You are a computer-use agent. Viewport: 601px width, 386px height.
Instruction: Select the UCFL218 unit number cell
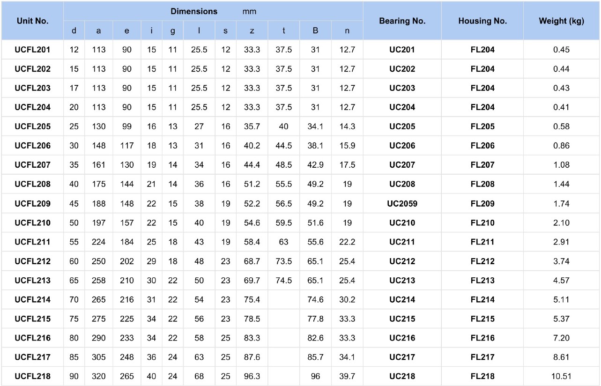click(x=32, y=376)
